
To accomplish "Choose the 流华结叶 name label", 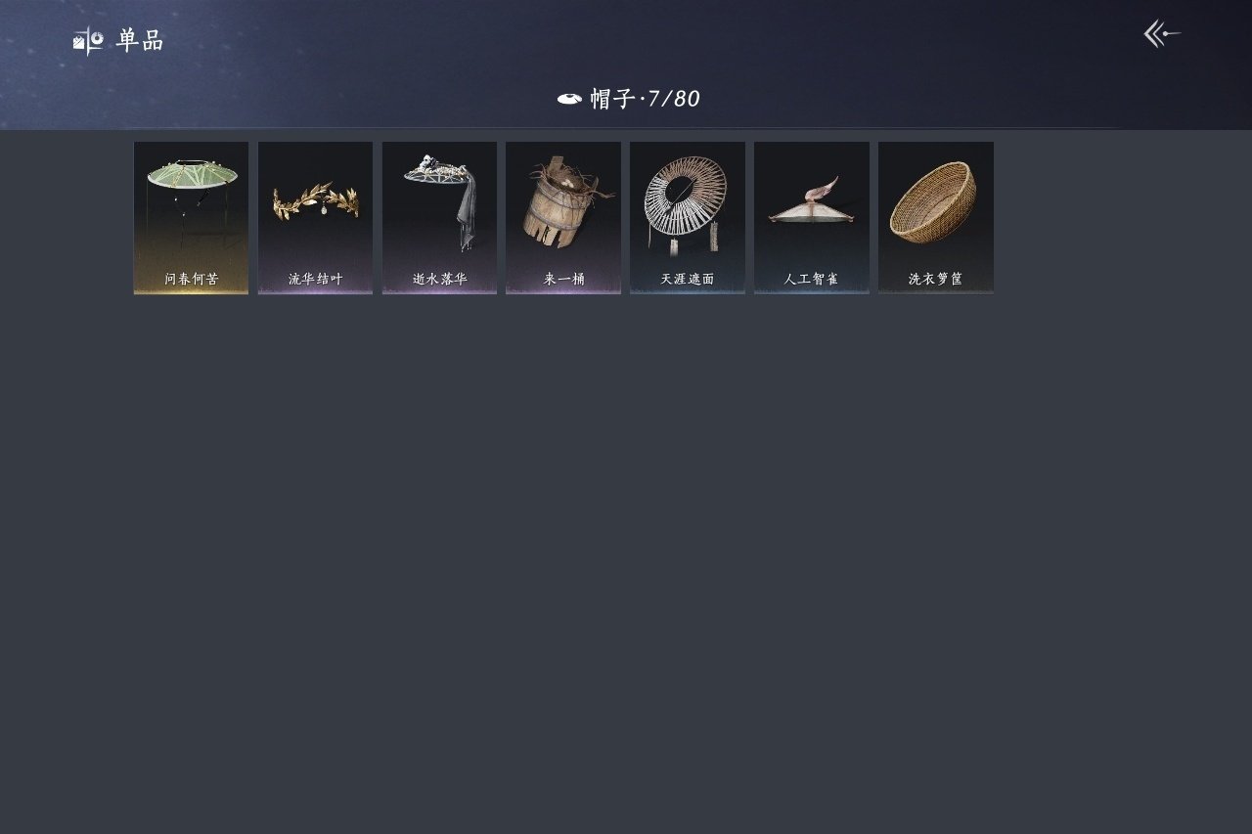I will click(x=315, y=279).
